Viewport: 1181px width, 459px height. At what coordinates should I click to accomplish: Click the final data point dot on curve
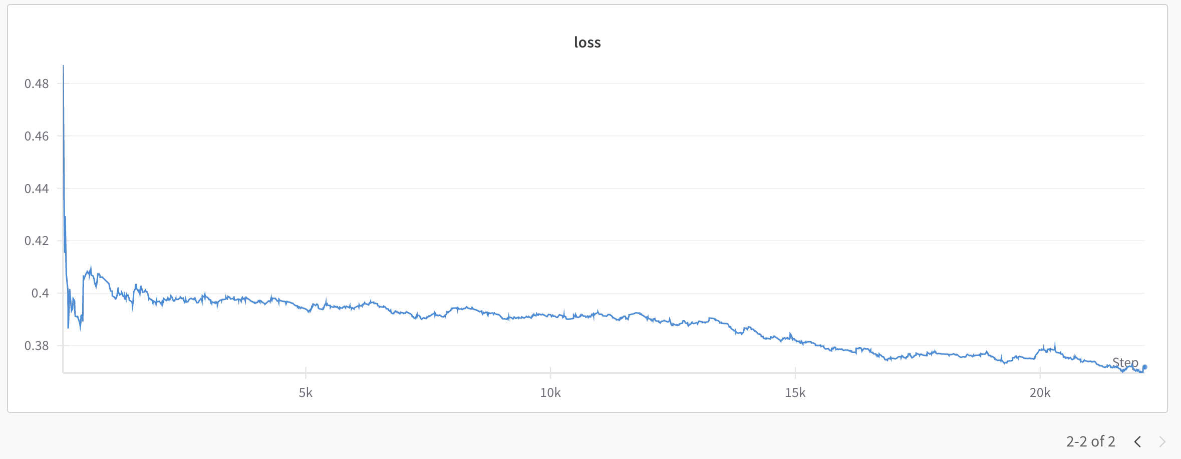pyautogui.click(x=1144, y=367)
